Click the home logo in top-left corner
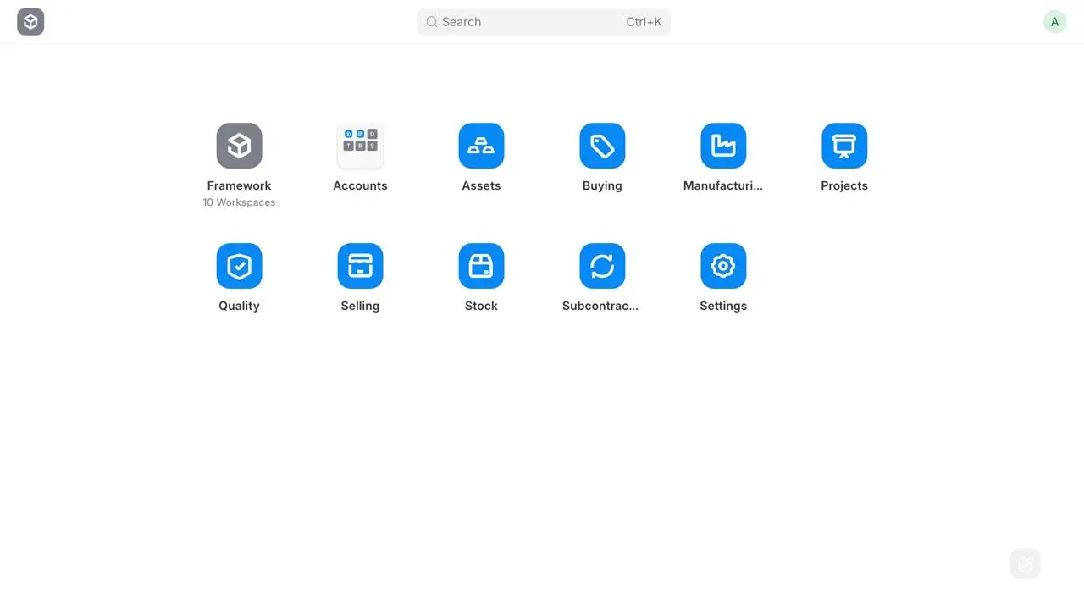This screenshot has width=1084, height=603. (30, 22)
